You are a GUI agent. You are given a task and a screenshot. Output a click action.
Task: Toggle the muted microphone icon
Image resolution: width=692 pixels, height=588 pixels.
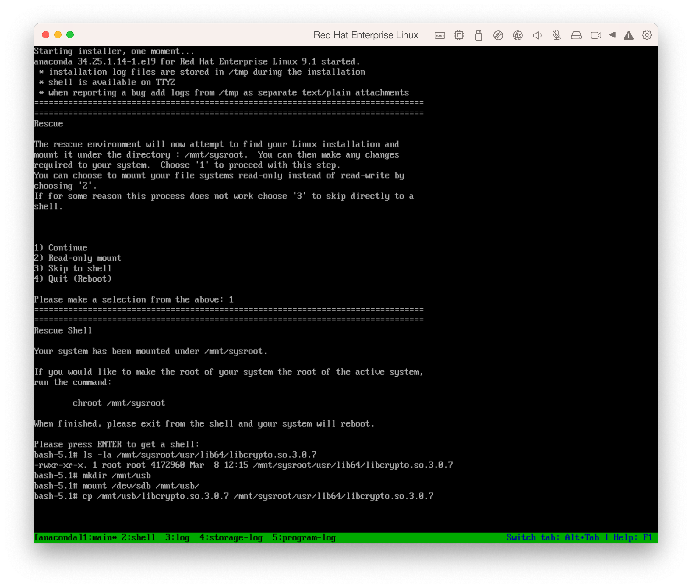(x=556, y=35)
